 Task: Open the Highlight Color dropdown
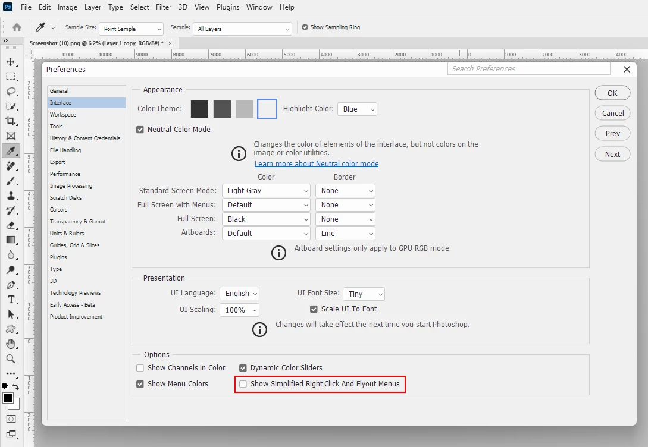pyautogui.click(x=357, y=109)
